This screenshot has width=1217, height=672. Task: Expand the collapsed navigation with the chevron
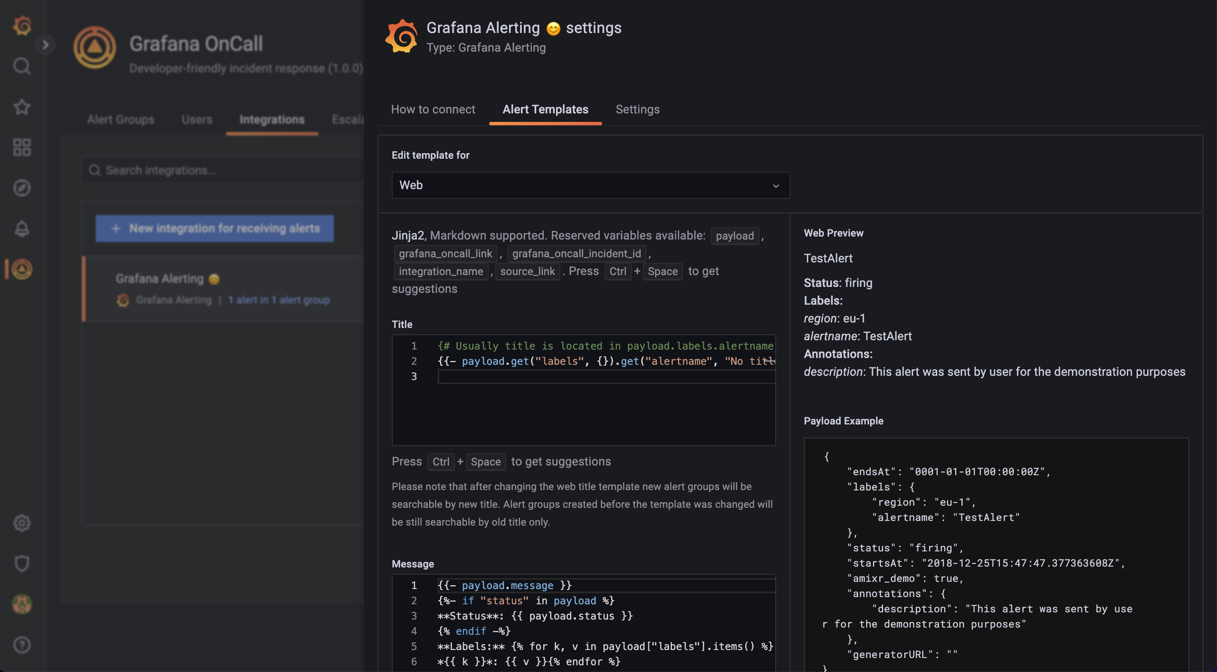coord(46,44)
